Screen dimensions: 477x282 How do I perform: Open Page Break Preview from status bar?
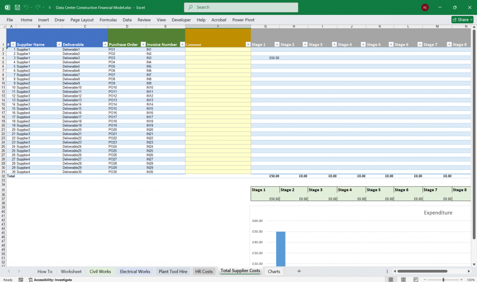[x=416, y=279]
